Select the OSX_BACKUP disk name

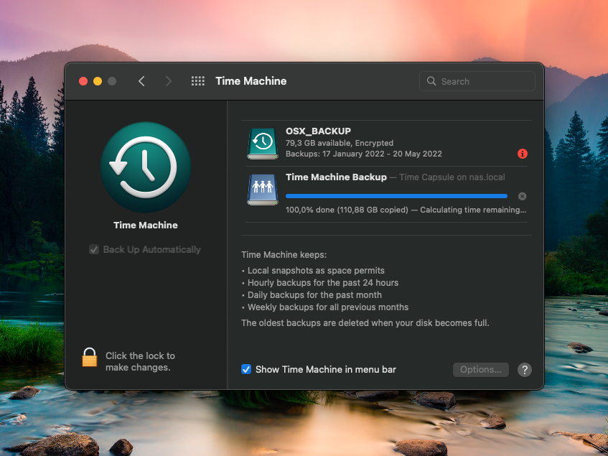pyautogui.click(x=318, y=131)
